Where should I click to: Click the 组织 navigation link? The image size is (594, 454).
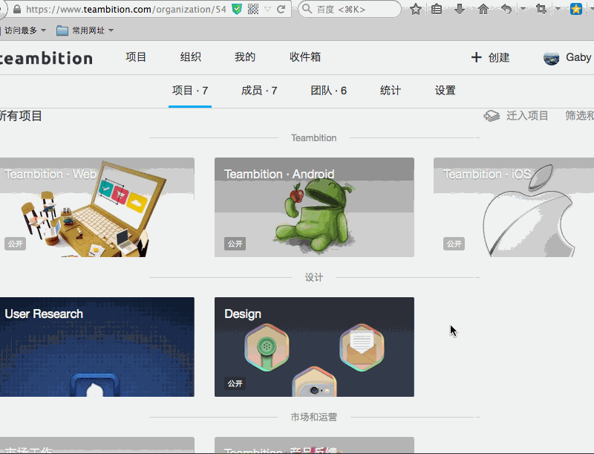[191, 57]
